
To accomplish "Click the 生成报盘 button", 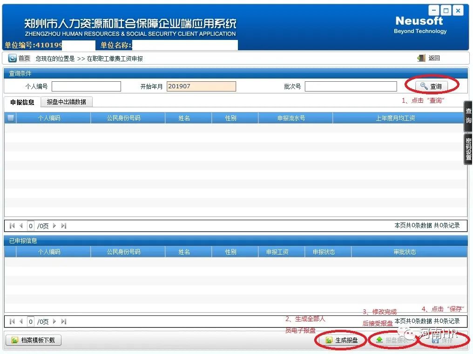I will pos(341,340).
